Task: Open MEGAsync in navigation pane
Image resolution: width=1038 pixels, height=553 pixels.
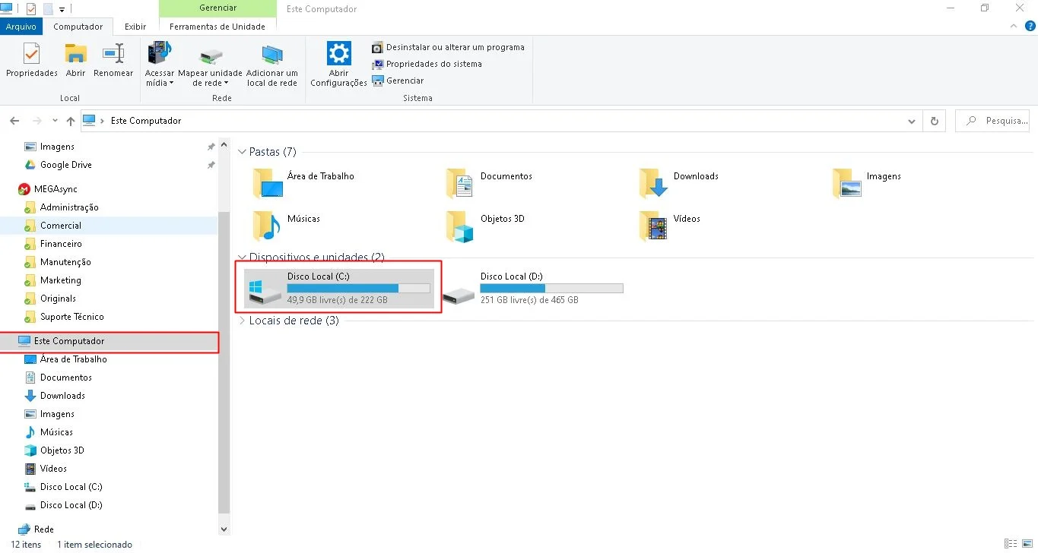Action: pyautogui.click(x=55, y=189)
